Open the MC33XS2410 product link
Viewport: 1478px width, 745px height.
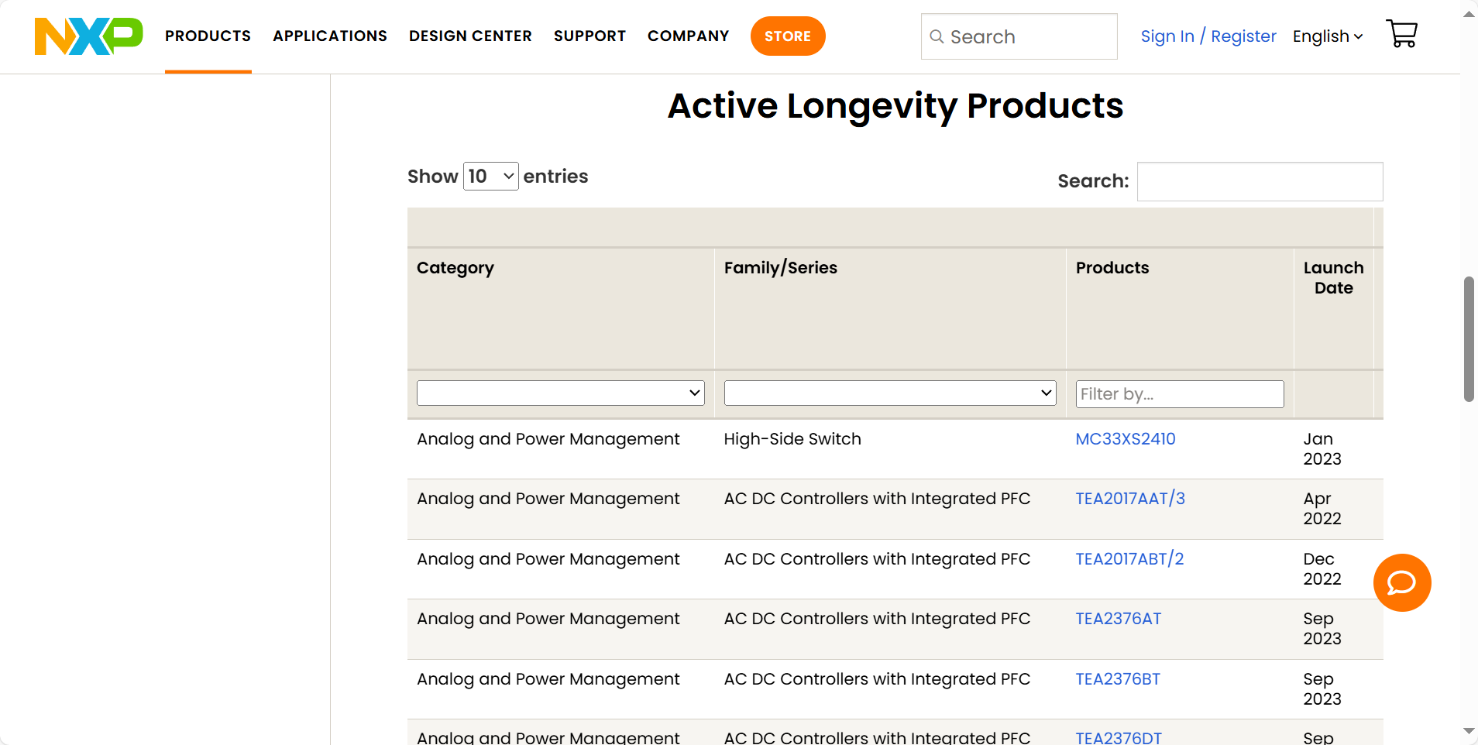pyautogui.click(x=1125, y=439)
